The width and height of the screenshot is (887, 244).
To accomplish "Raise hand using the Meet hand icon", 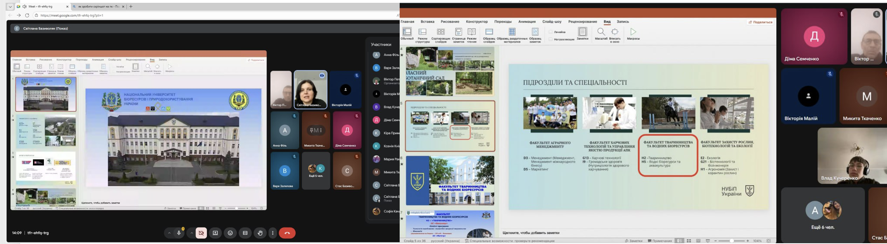I will (260, 233).
